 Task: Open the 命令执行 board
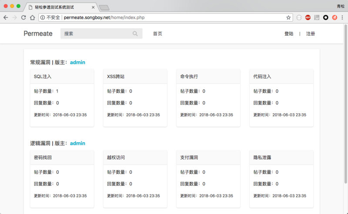pos(189,77)
